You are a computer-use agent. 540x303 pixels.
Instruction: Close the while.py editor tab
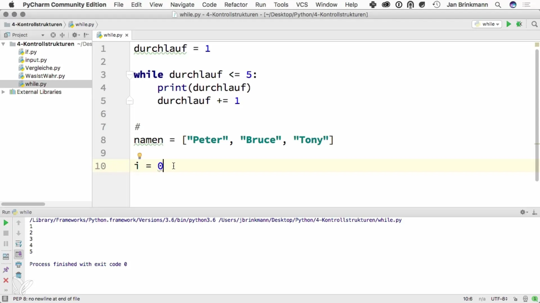pyautogui.click(x=127, y=35)
